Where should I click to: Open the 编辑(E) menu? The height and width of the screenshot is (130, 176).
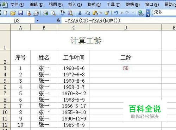(x=37, y=5)
